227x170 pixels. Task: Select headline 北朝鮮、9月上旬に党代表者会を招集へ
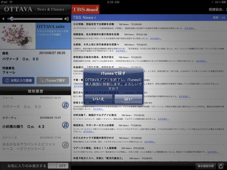tap(96, 45)
